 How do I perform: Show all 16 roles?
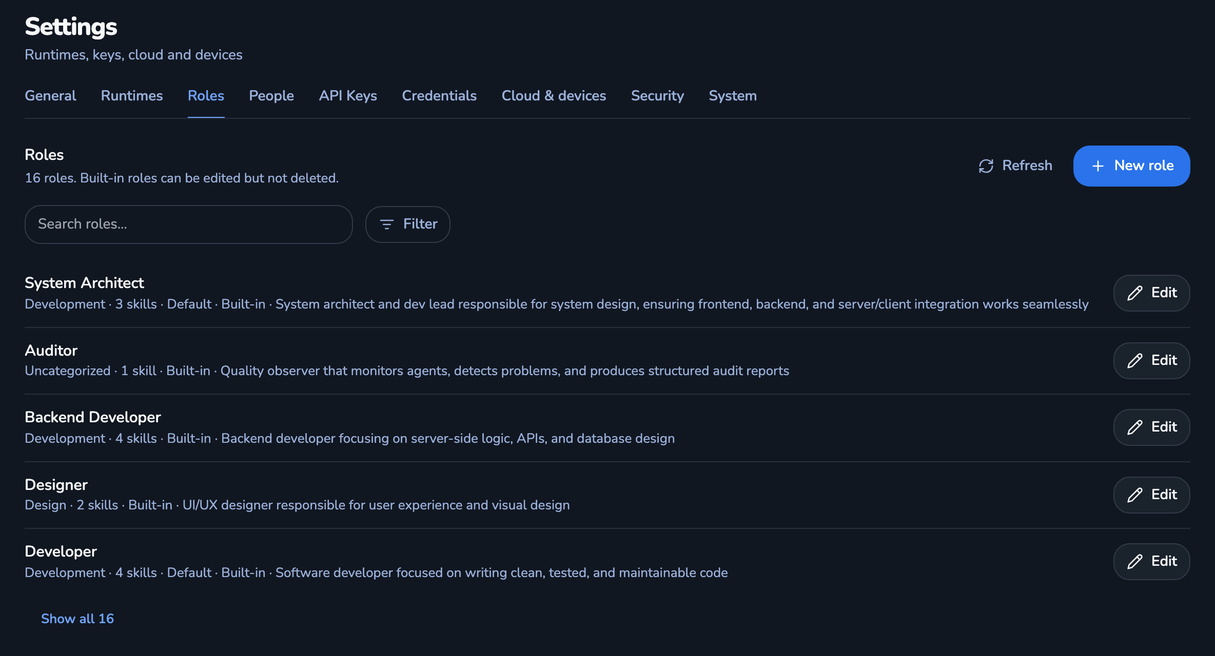click(x=77, y=619)
